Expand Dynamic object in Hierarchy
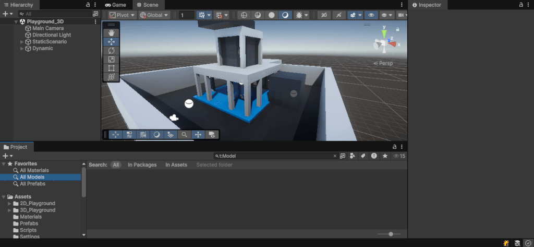Viewport: 534px width, 247px height. coord(22,49)
